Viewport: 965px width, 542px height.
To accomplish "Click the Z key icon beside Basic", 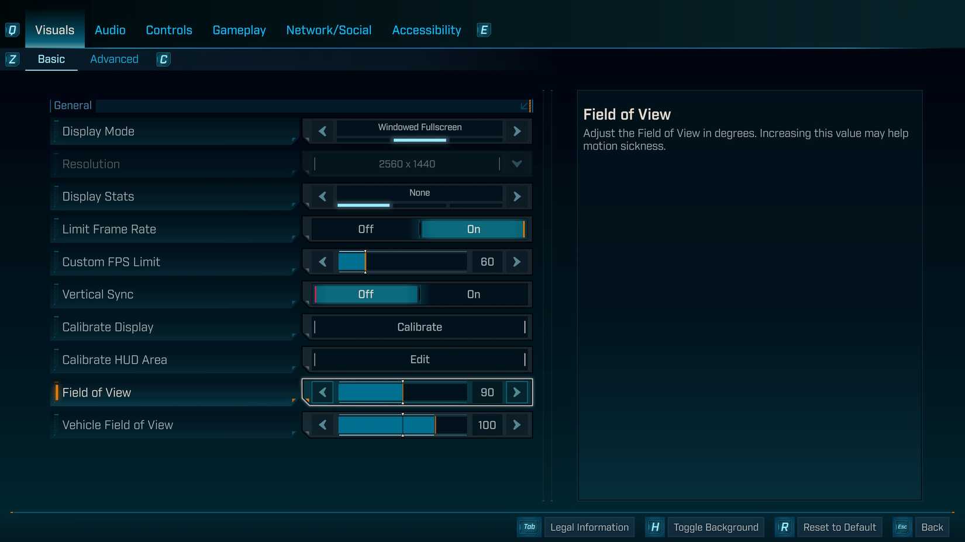I will click(x=12, y=59).
